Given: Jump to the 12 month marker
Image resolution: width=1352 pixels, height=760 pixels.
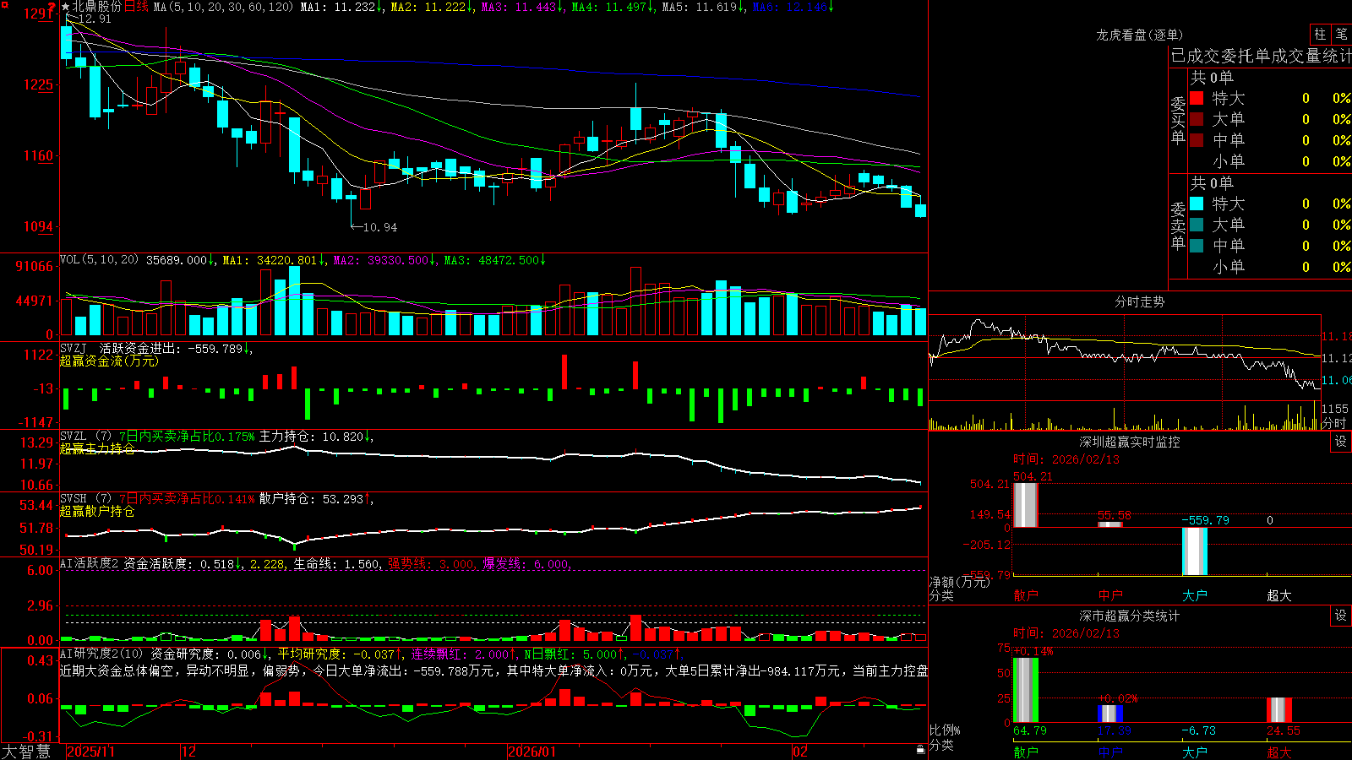Looking at the screenshot, I should tap(188, 752).
